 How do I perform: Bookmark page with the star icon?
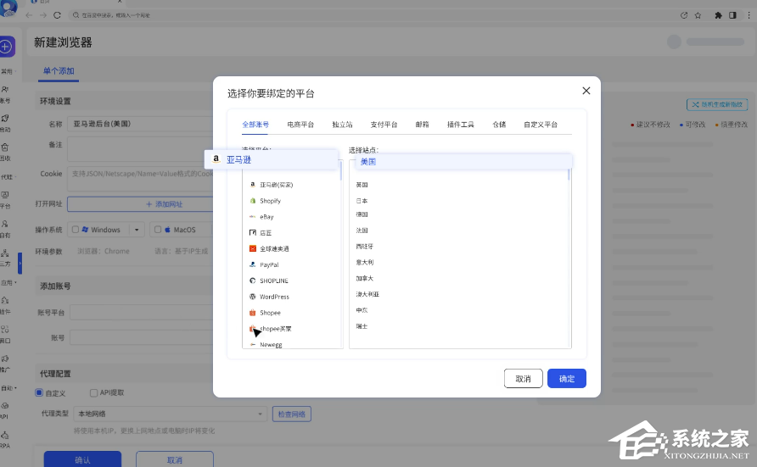point(698,15)
